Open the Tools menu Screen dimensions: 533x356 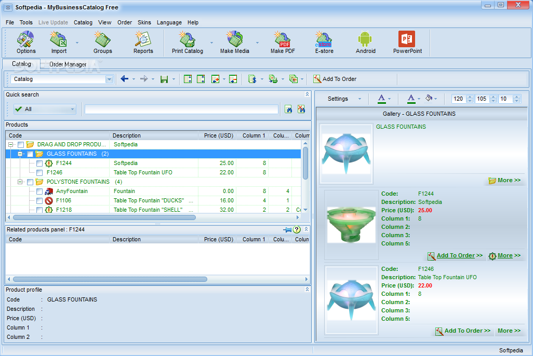(x=26, y=22)
